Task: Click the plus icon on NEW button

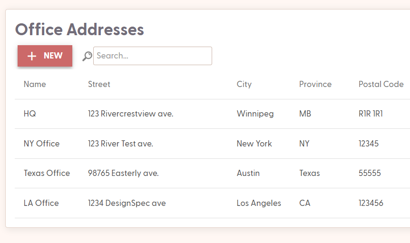Action: pyautogui.click(x=32, y=56)
